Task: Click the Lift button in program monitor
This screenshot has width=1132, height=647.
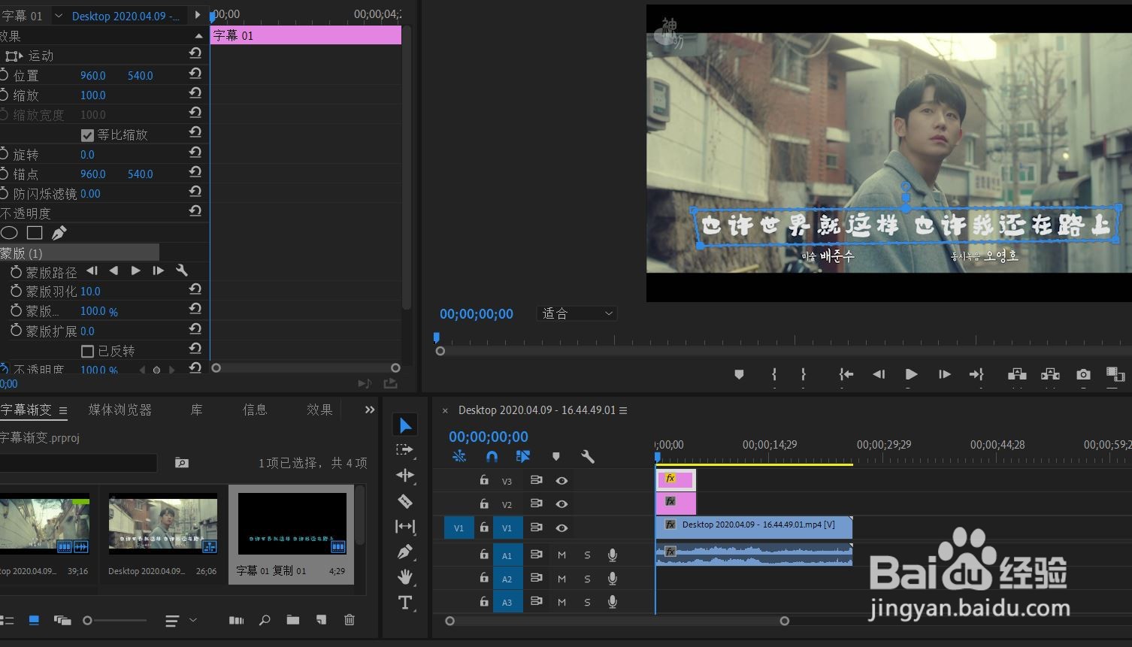Action: pos(1017,374)
